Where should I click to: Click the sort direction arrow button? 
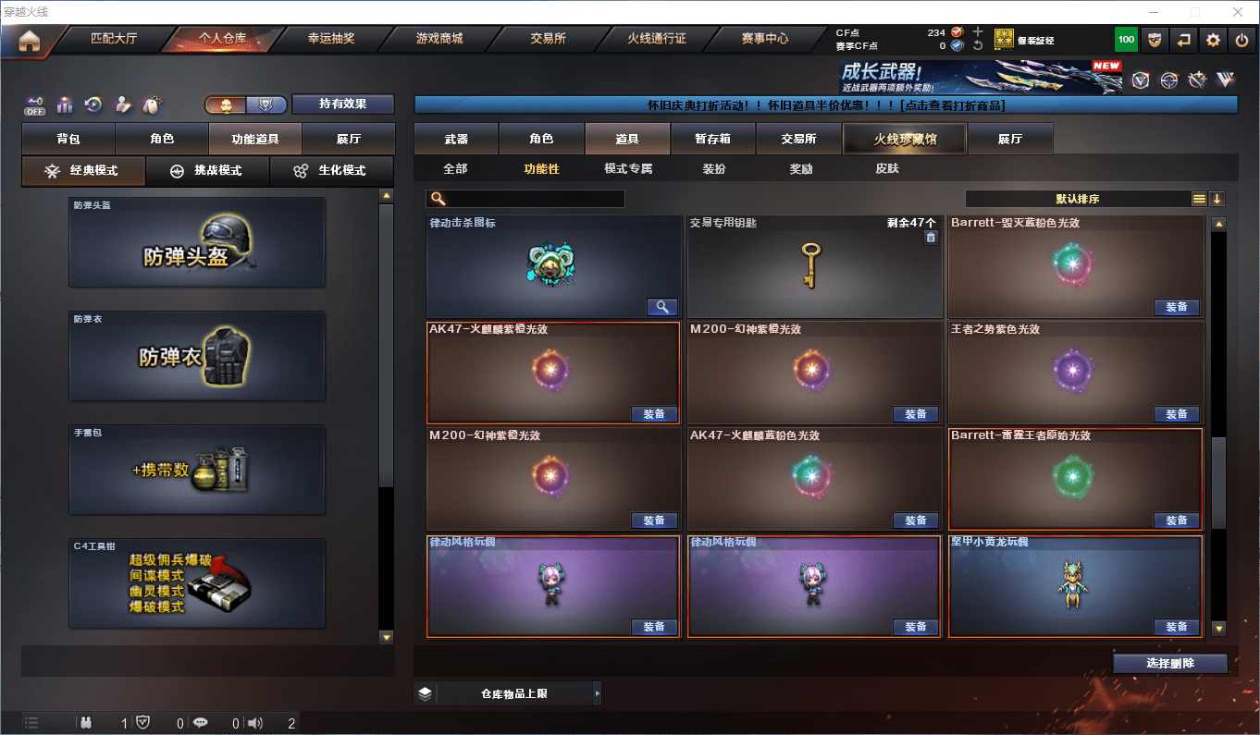click(x=1217, y=199)
